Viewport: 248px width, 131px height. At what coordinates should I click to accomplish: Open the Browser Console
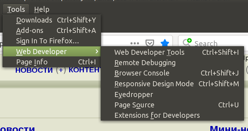point(172,73)
